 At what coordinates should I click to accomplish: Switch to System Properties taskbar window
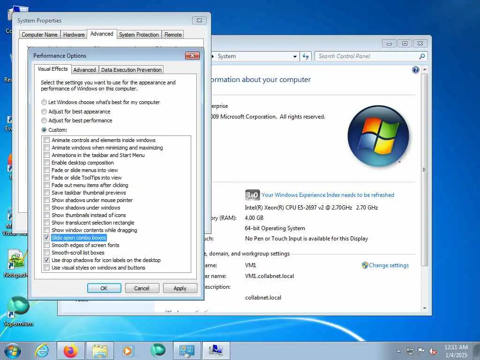pyautogui.click(x=216, y=351)
